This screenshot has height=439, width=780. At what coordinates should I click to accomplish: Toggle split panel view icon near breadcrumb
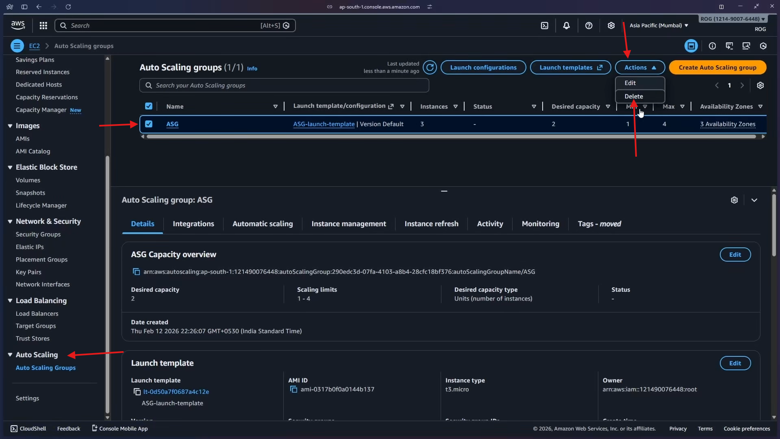691,46
